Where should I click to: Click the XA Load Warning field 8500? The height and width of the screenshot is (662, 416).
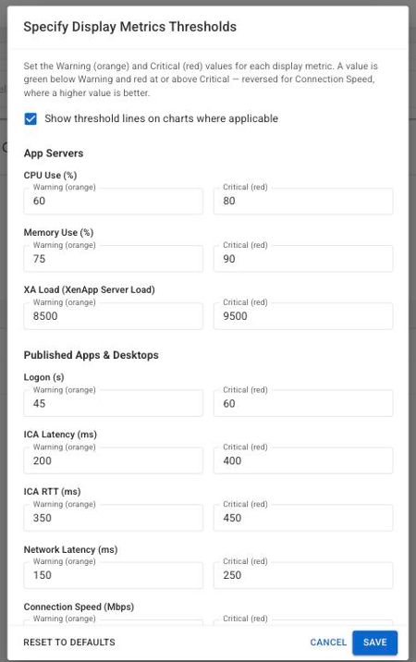pos(113,316)
